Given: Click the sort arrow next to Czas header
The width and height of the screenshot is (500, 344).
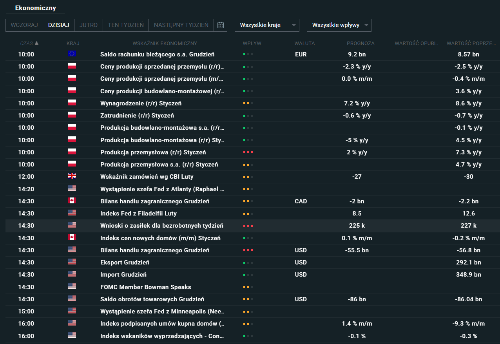Looking at the screenshot, I should click(37, 43).
